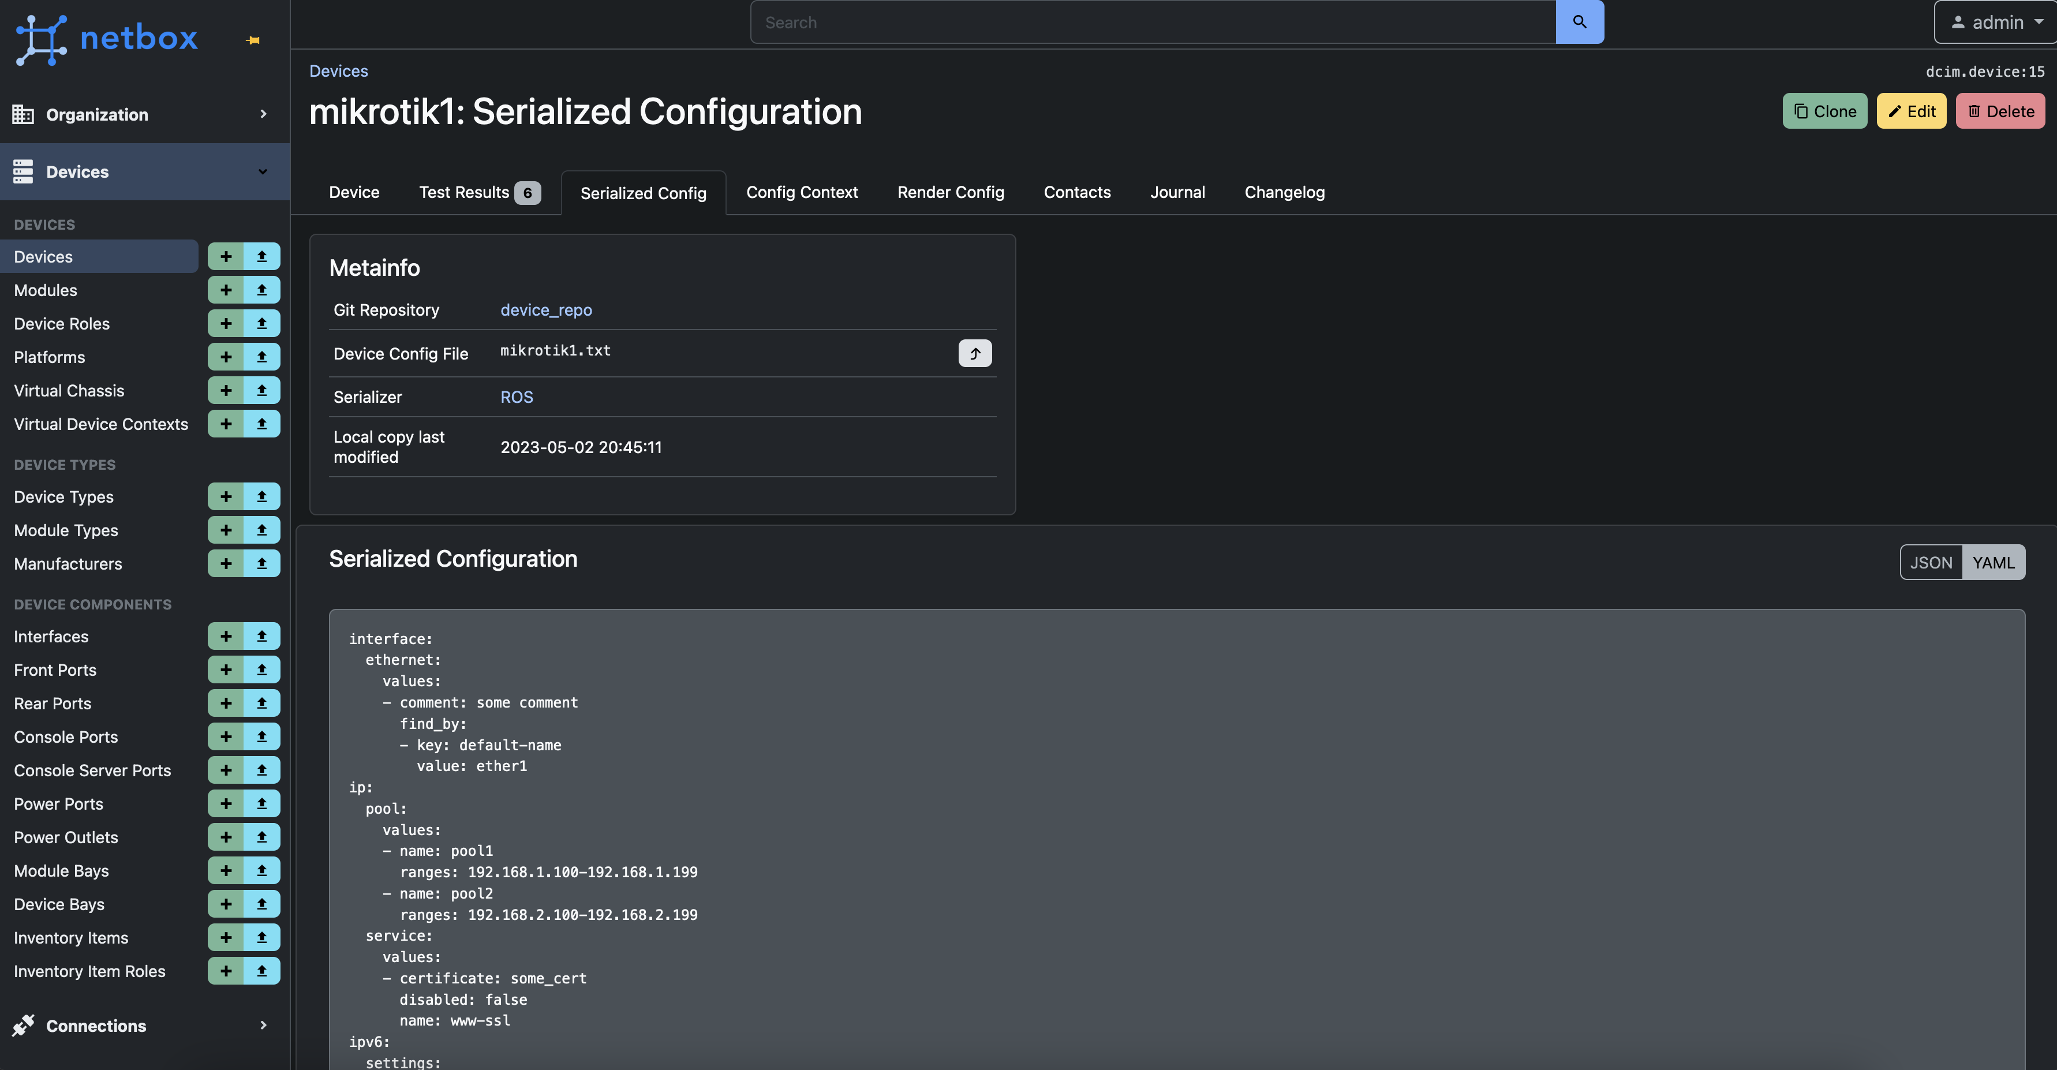2057x1070 pixels.
Task: Click the arrow icon beside mikrotik1.txt
Action: click(974, 353)
